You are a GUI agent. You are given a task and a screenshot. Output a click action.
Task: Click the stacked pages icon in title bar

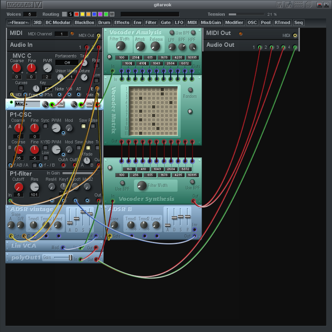[x=309, y=5]
